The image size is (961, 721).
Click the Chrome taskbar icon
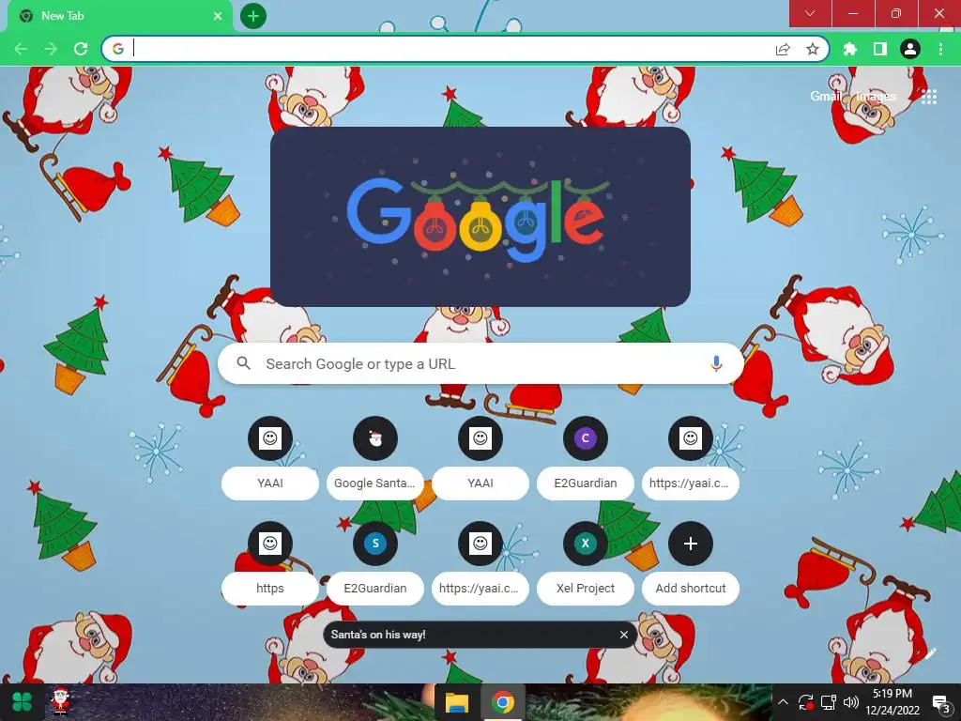[x=503, y=702]
